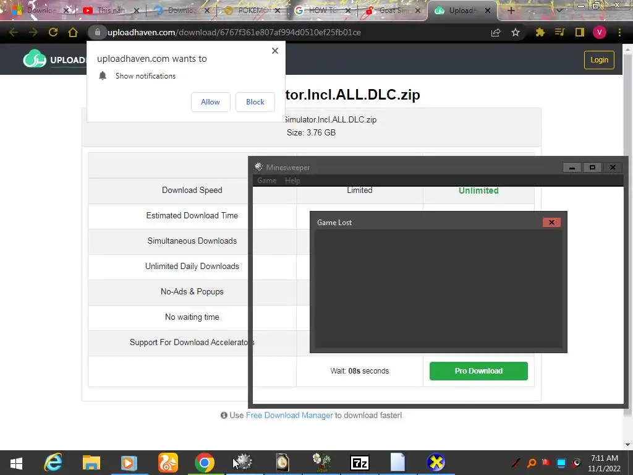Switch to Minesweeper taskbar icon
Screen dimensions: 633x475
244,463
